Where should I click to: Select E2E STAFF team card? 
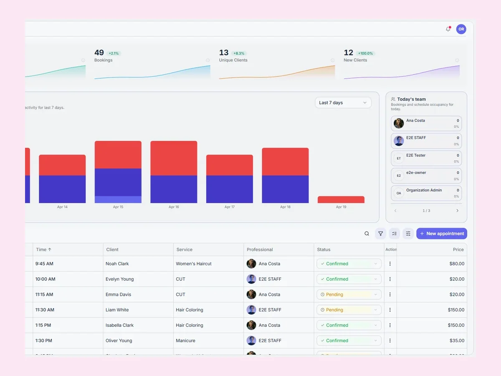(x=426, y=141)
